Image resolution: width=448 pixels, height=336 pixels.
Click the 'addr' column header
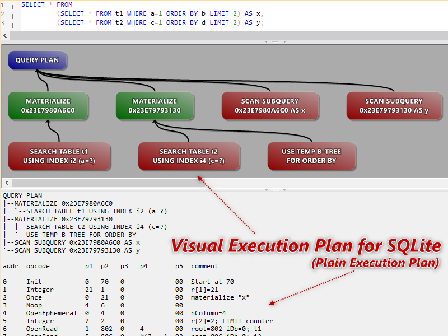coord(11,267)
